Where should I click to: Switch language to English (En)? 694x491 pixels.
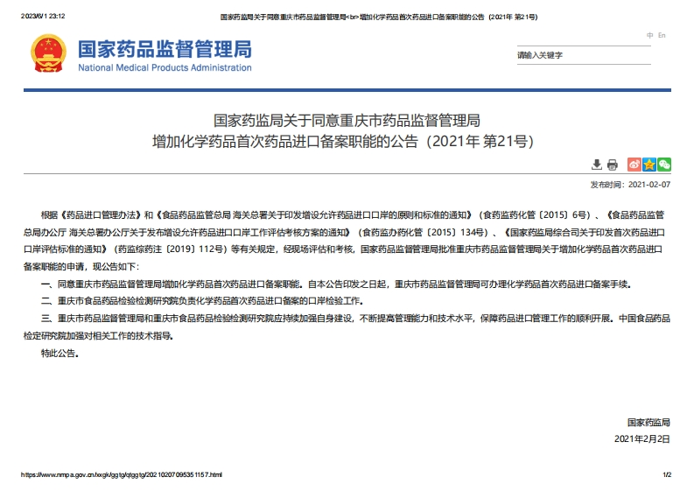(x=662, y=35)
